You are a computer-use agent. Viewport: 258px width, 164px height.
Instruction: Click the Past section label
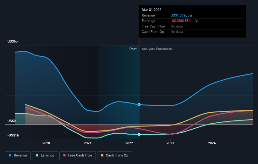[133, 49]
